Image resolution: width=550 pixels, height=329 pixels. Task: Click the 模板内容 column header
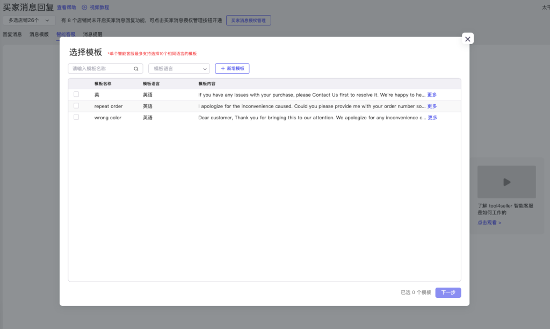pyautogui.click(x=207, y=83)
